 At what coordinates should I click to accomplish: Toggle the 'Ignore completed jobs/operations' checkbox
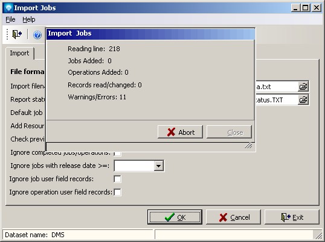117,154
